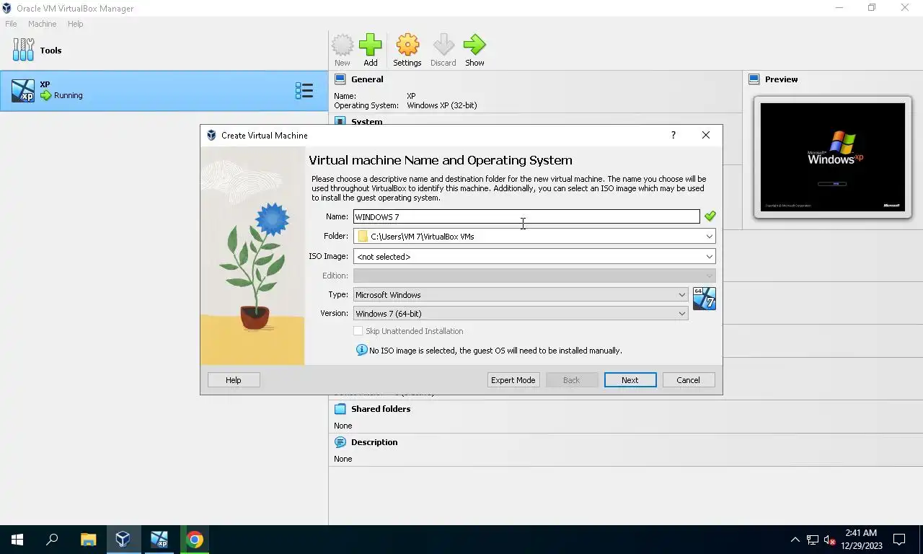The height and width of the screenshot is (554, 923).
Task: Click the Next button
Action: [x=630, y=380]
